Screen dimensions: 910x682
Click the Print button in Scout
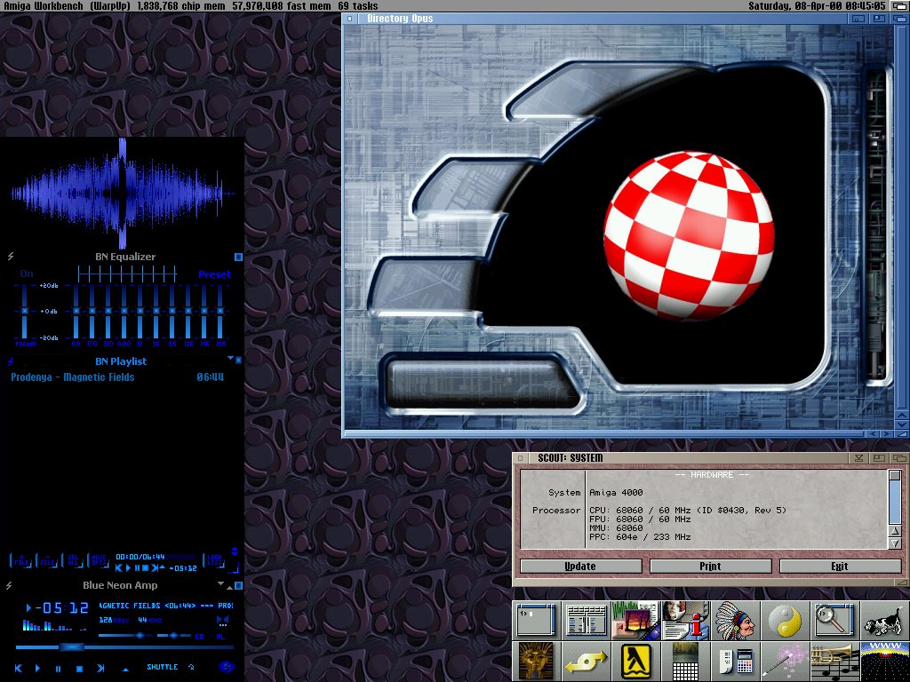[x=710, y=567]
